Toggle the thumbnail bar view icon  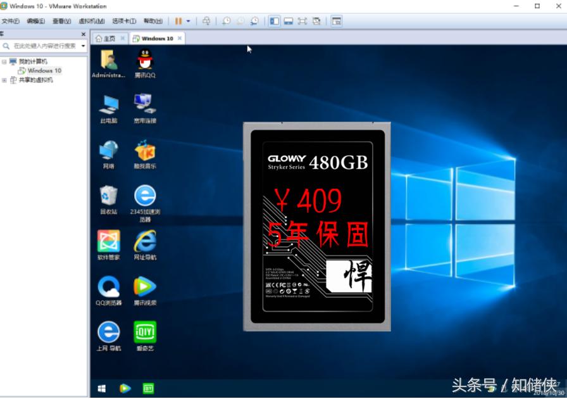[288, 21]
